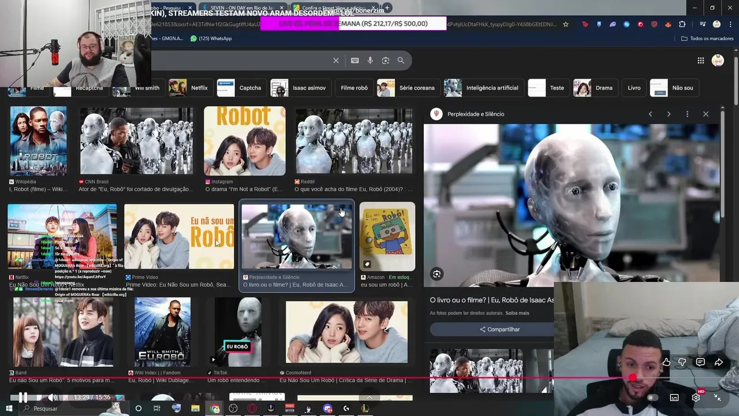Open the preview panel three-dot options
This screenshot has height=416, width=739.
[687, 114]
